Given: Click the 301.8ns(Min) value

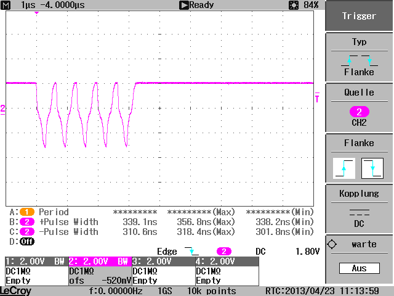Looking at the screenshot, I should click(x=284, y=232).
